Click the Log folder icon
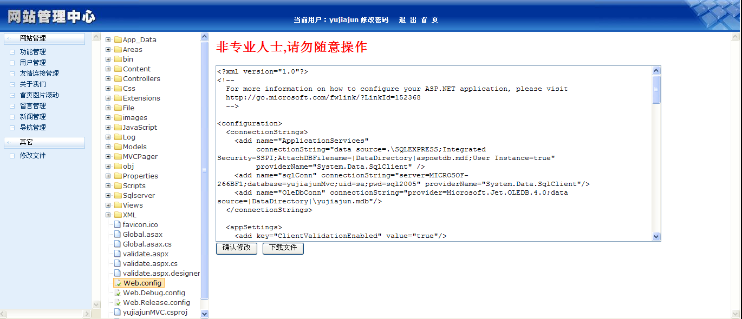Image resolution: width=742 pixels, height=319 pixels. (118, 137)
